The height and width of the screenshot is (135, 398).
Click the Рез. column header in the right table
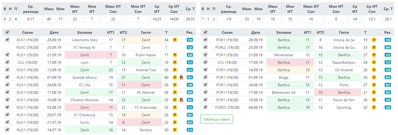pos(388,32)
